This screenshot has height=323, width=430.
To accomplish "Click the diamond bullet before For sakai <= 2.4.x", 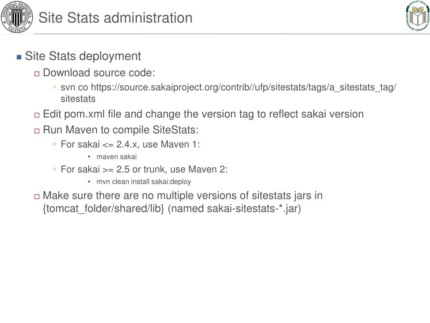I will pyautogui.click(x=55, y=144).
